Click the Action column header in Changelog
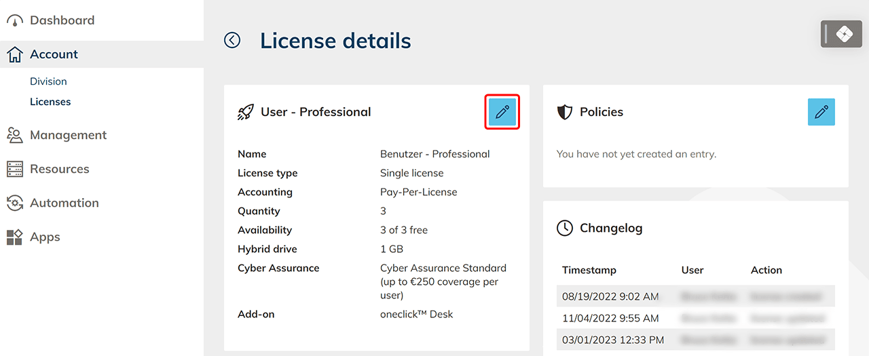Viewport: 869px width, 356px height. (766, 270)
